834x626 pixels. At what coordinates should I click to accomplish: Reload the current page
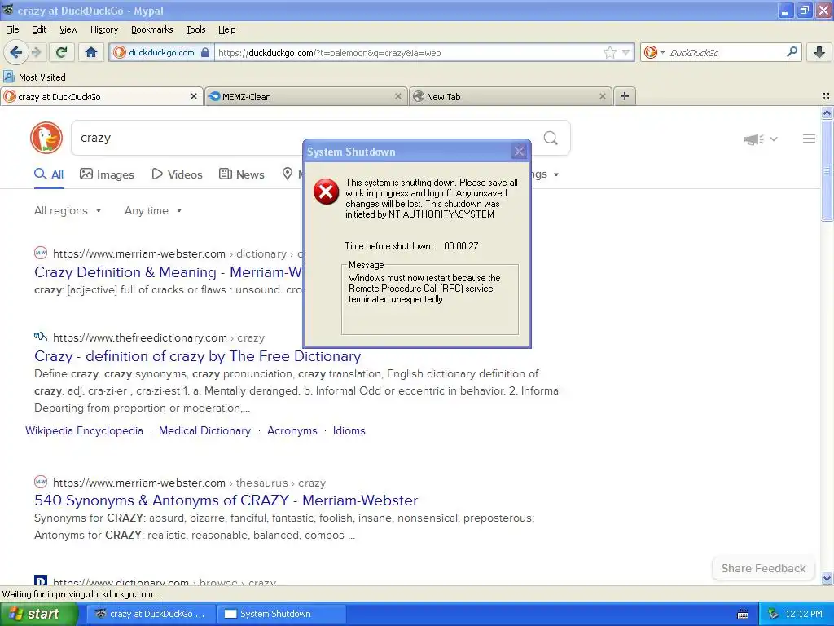pyautogui.click(x=62, y=52)
